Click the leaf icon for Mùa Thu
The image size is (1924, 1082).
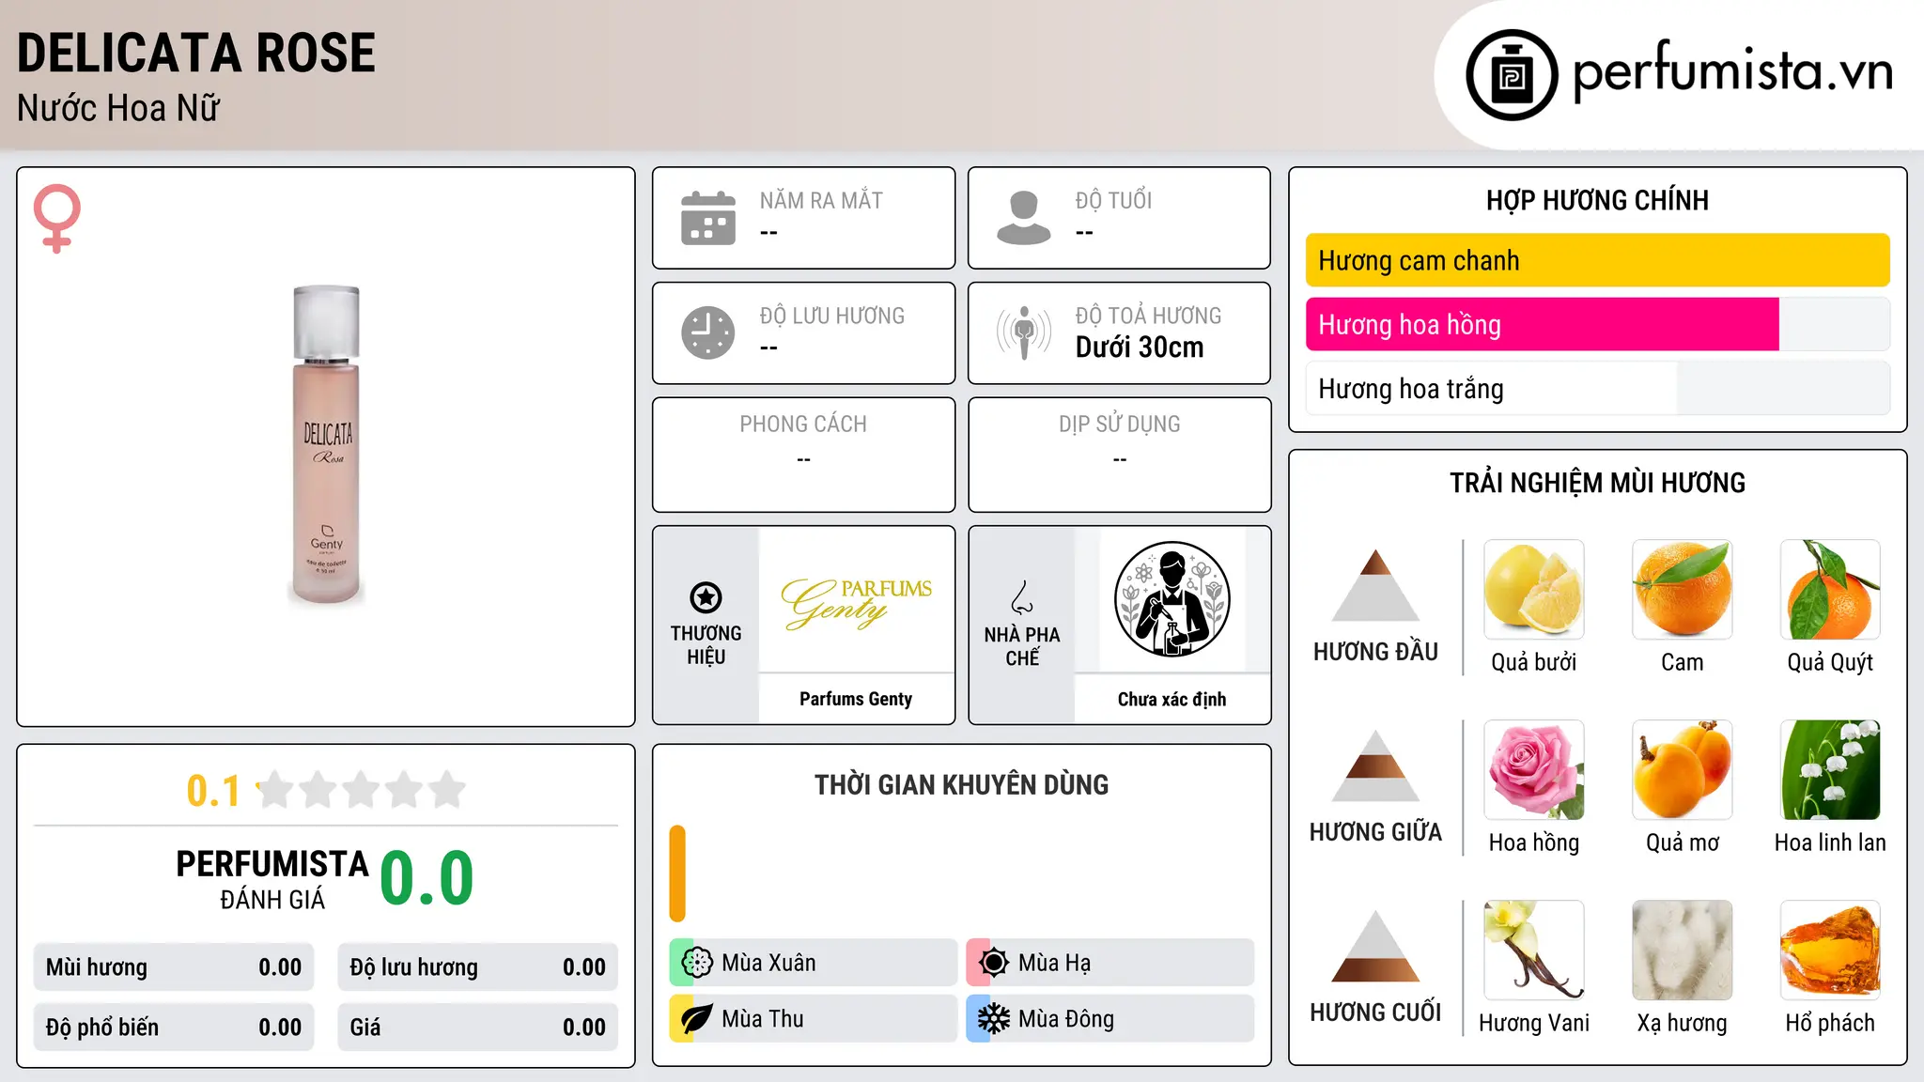[697, 1019]
